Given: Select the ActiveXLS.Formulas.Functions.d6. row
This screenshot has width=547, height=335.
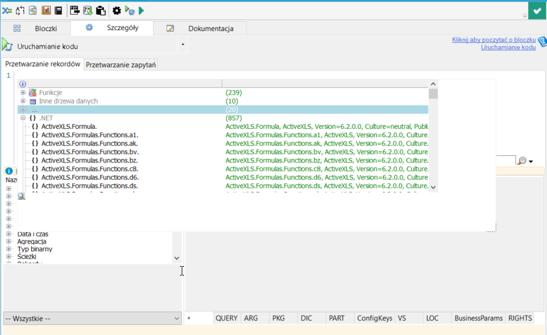Looking at the screenshot, I should coord(223,177).
